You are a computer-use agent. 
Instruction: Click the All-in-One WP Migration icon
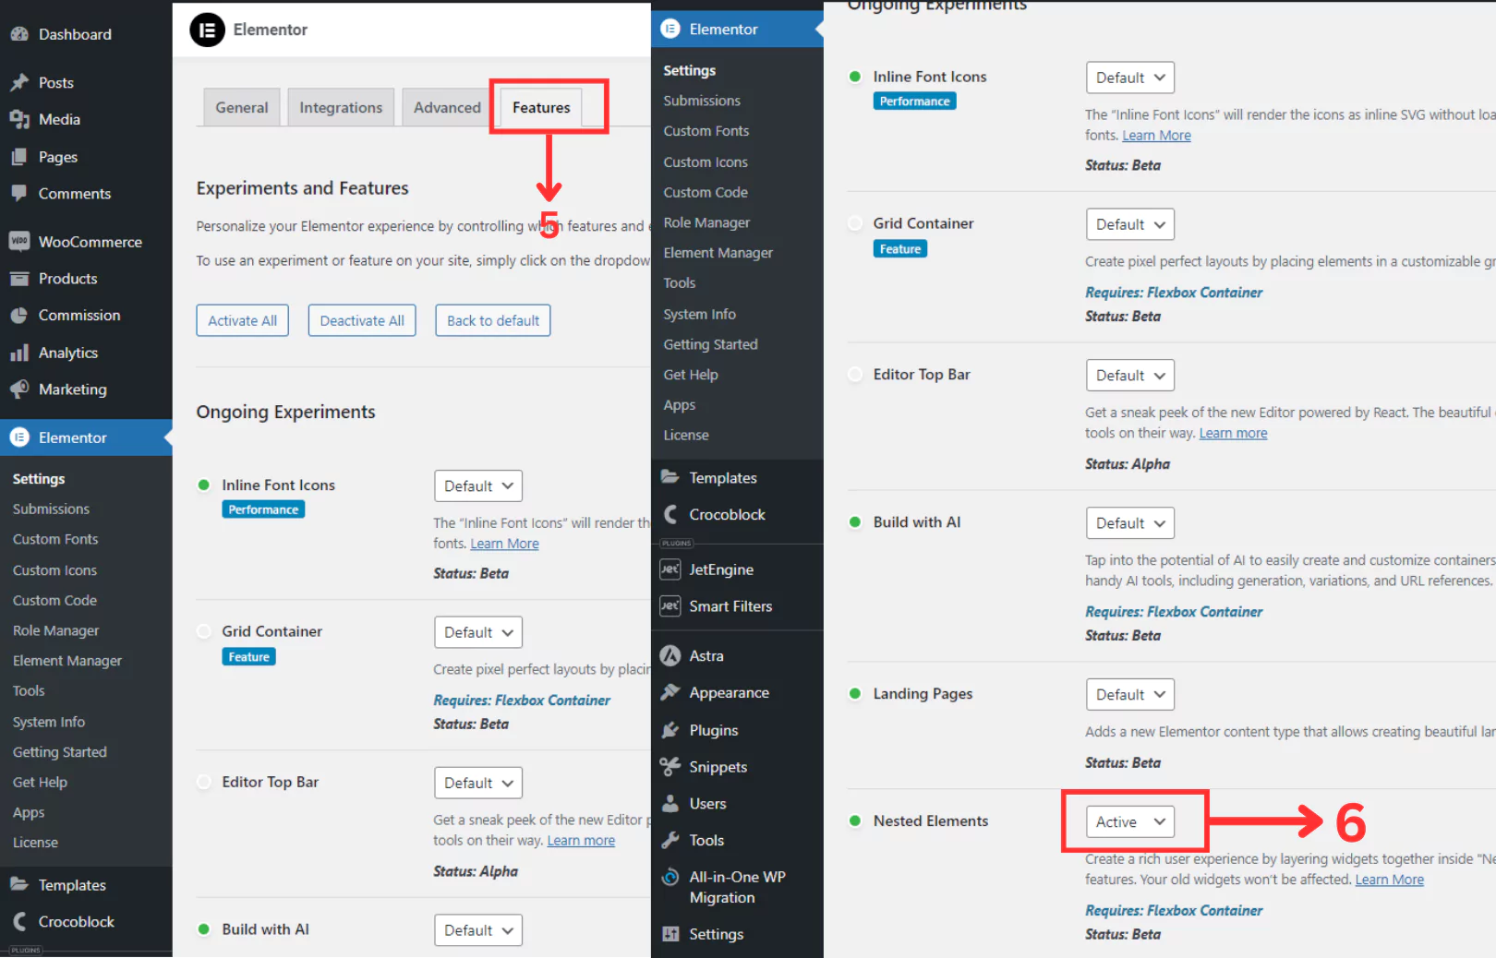click(670, 877)
